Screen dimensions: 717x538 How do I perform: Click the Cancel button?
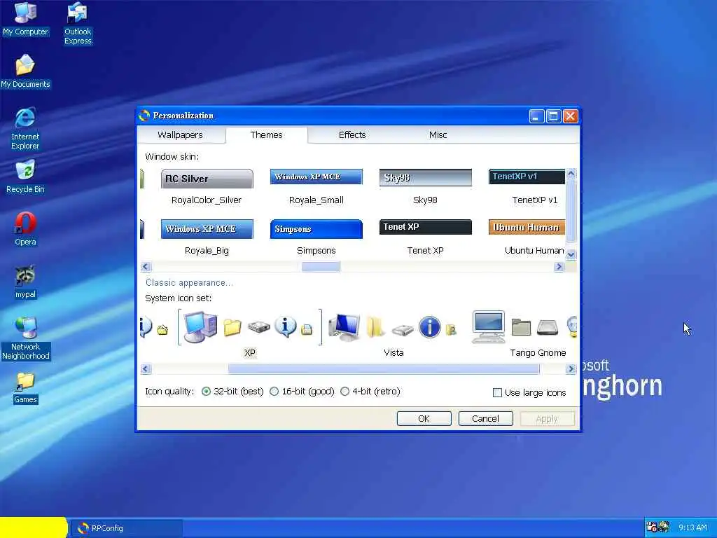[485, 419]
